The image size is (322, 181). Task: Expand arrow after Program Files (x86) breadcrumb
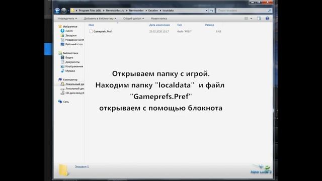tap(104, 11)
